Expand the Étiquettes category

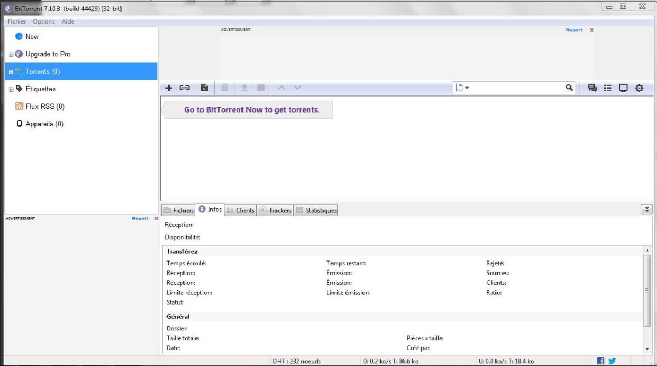tap(10, 89)
